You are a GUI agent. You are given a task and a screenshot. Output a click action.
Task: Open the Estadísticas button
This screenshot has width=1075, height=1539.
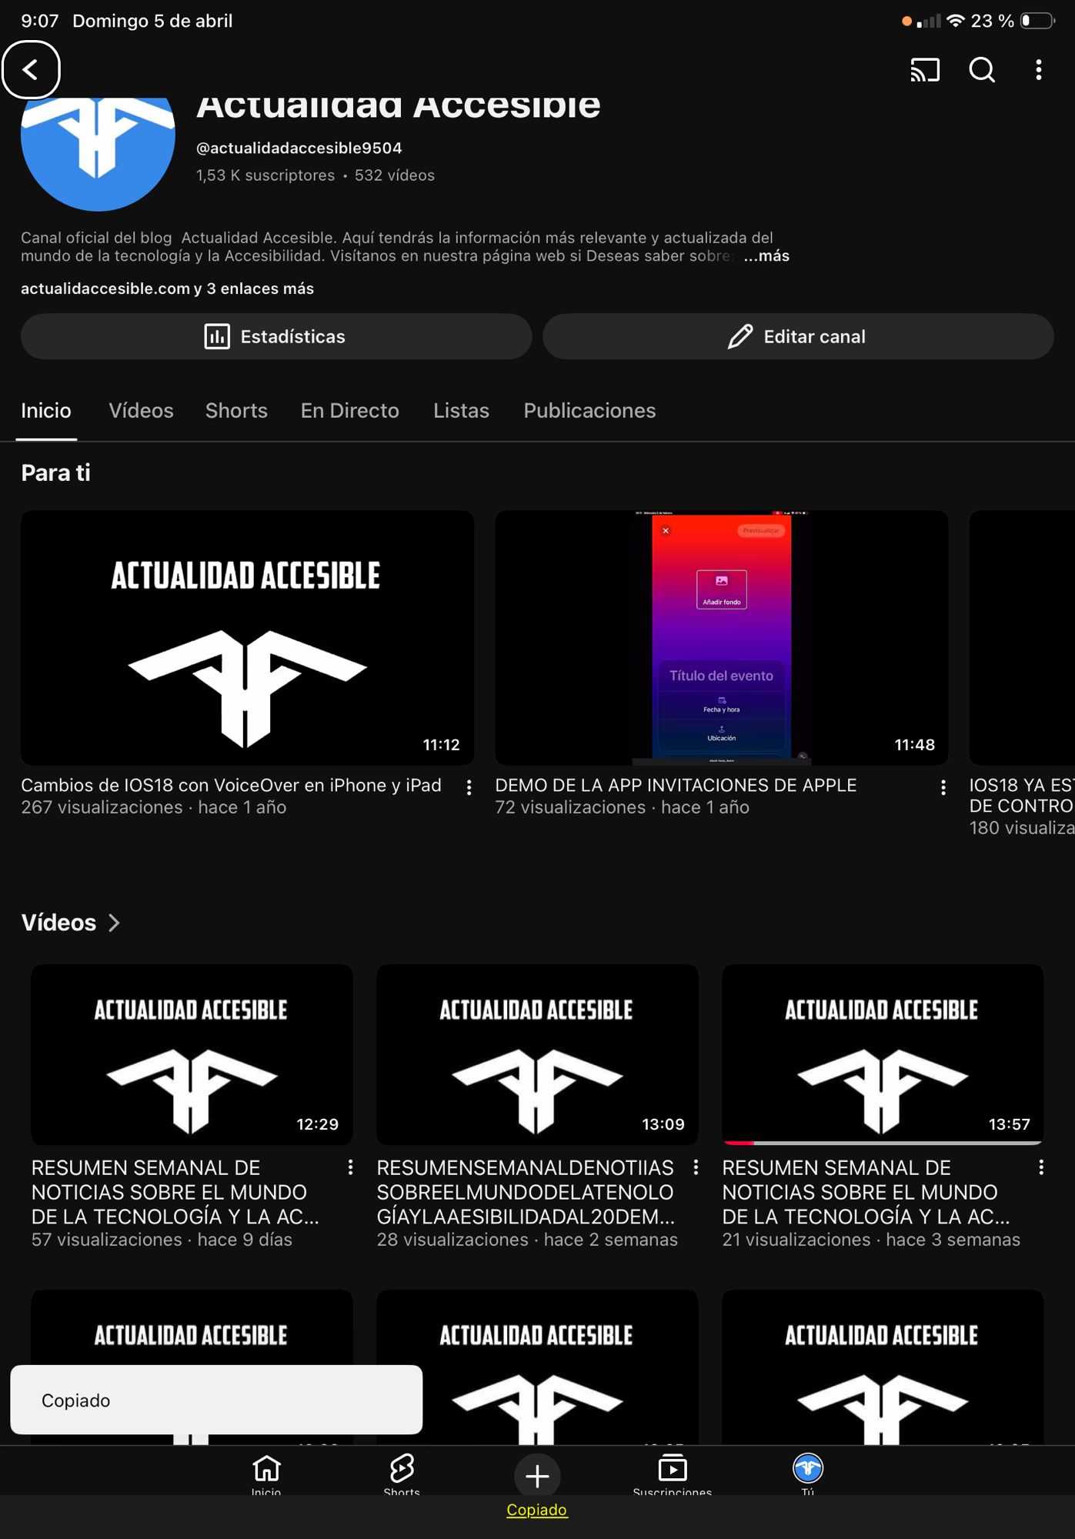[276, 336]
